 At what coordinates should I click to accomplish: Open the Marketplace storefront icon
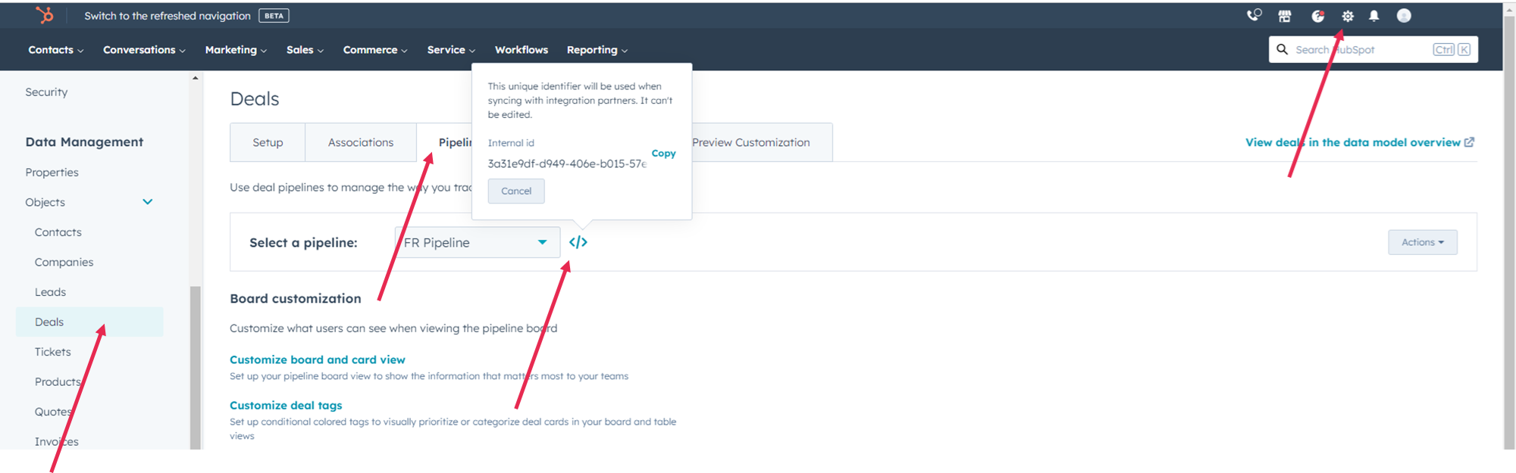(1285, 16)
